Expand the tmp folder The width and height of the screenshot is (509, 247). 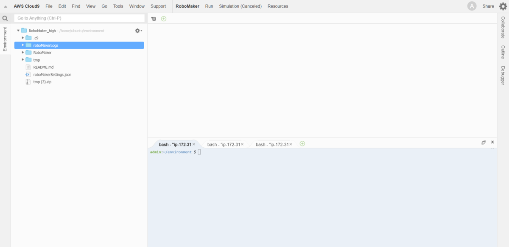coord(23,60)
